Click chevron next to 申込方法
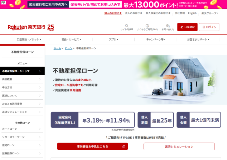This screenshot has height=160, width=227. pyautogui.click(x=40, y=87)
